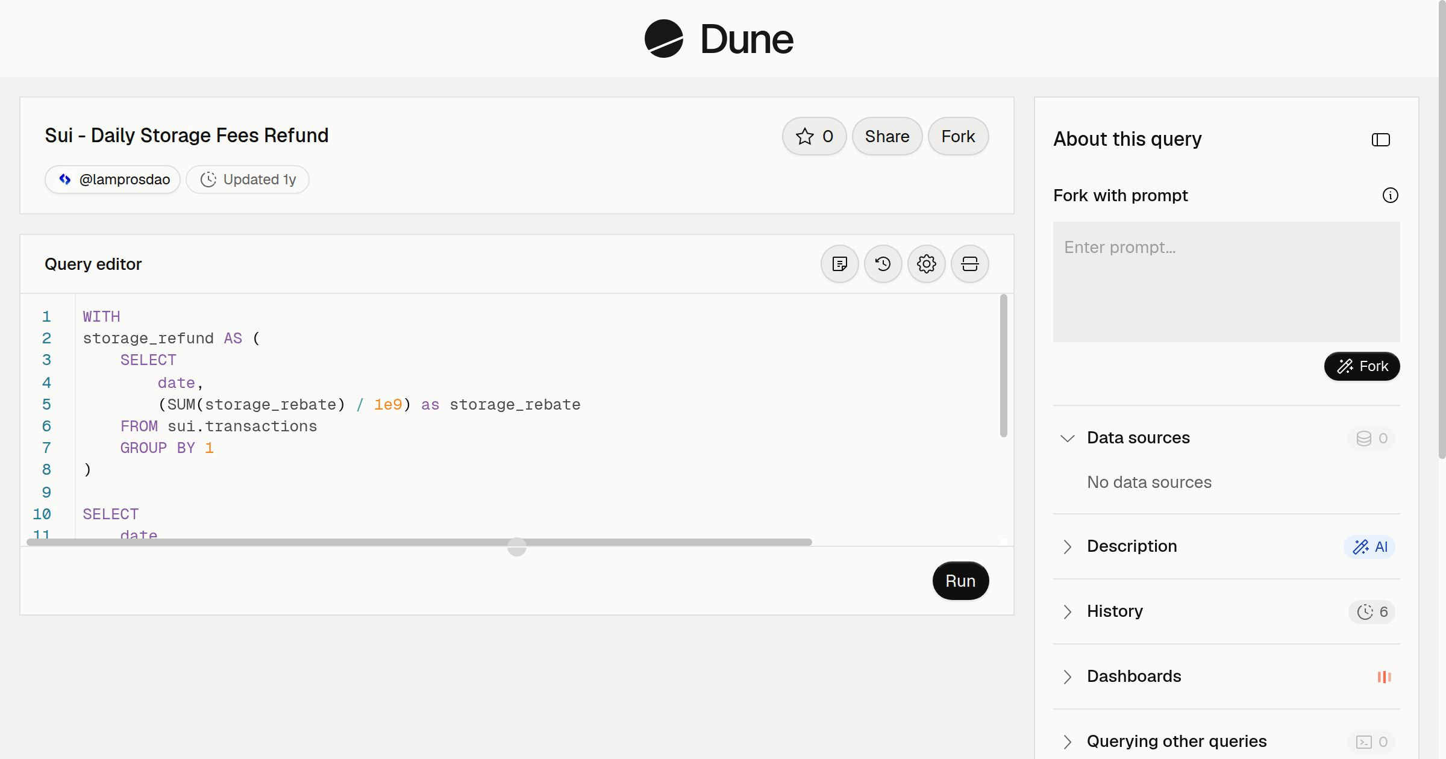Open the @lamprosdao author profile
The width and height of the screenshot is (1446, 759).
click(x=113, y=180)
